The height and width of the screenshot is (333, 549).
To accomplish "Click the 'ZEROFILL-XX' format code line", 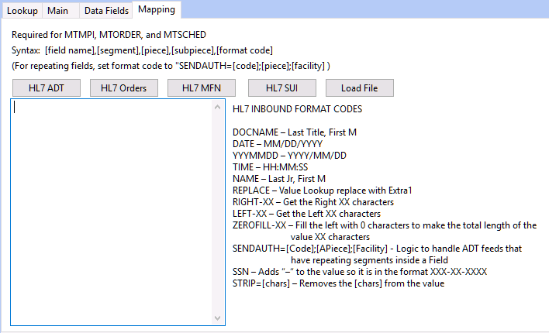I will click(385, 231).
